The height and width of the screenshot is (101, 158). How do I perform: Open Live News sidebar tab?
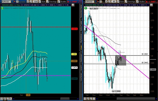[81, 77]
